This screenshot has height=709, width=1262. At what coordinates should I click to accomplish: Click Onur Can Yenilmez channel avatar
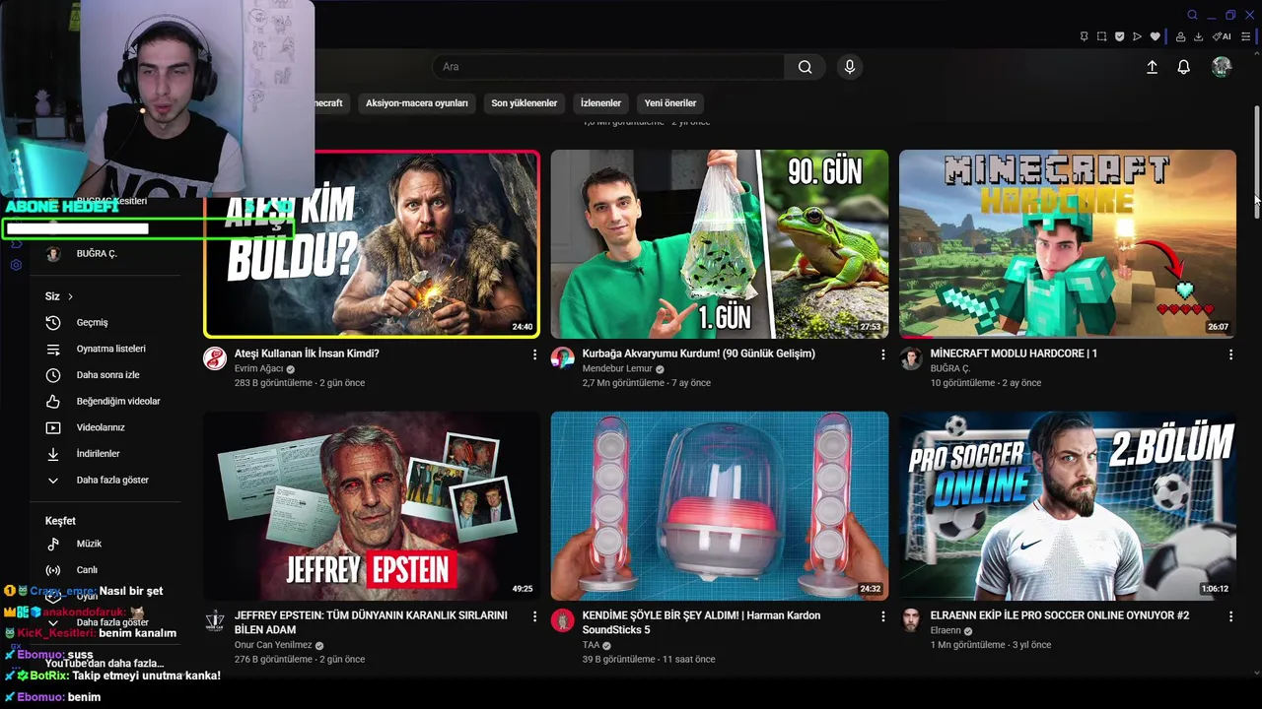(x=215, y=620)
